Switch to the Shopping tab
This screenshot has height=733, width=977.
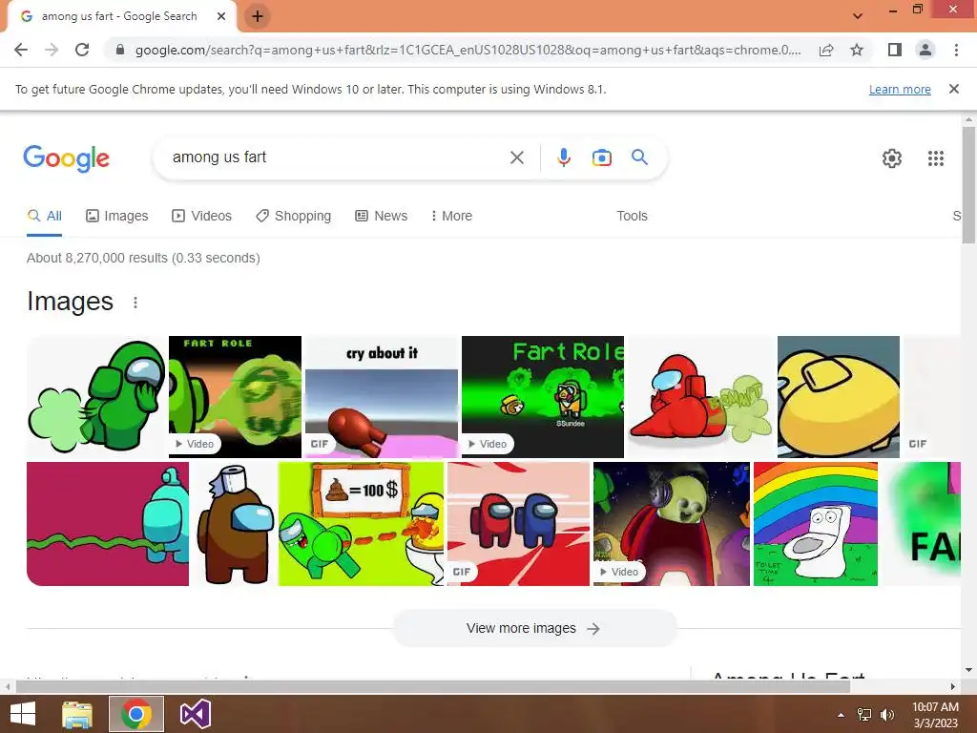294,216
